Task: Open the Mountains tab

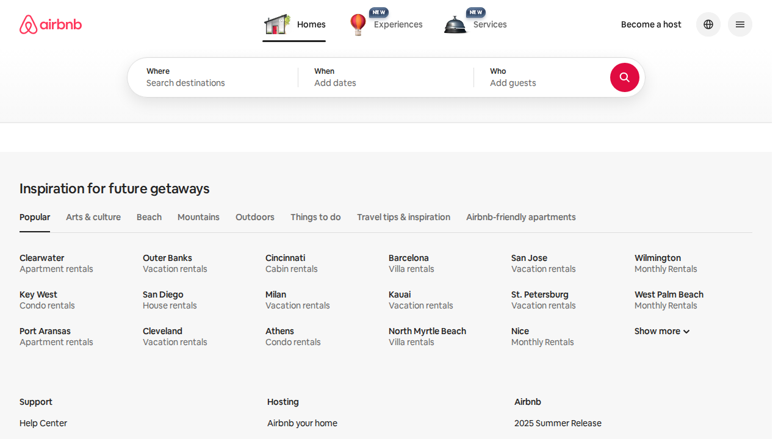Action: click(198, 217)
